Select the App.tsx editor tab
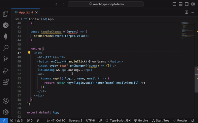Viewport: 198px width, 123px height. click(x=26, y=12)
